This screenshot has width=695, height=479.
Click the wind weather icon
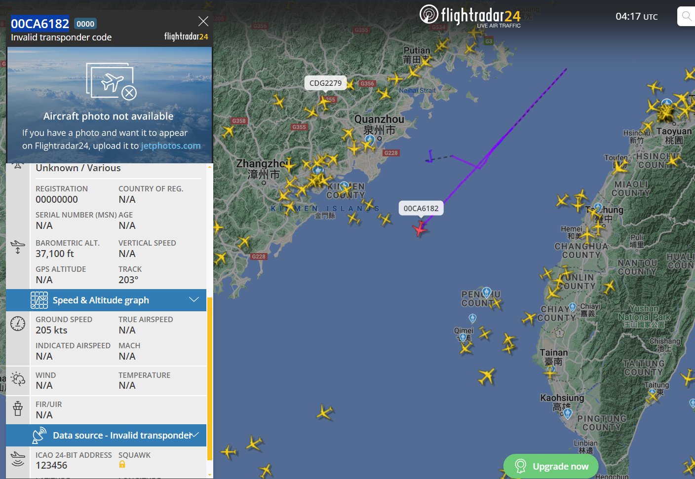(x=18, y=379)
